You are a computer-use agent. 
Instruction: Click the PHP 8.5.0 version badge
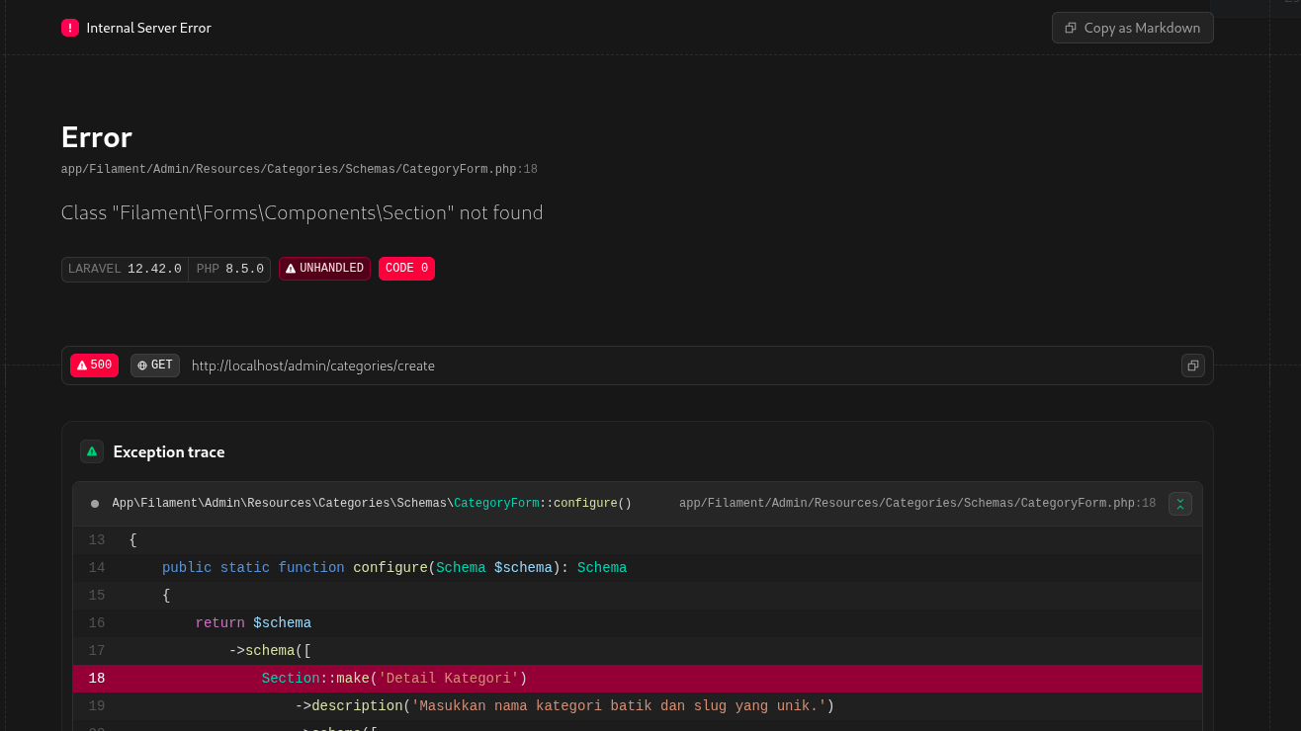click(x=229, y=269)
